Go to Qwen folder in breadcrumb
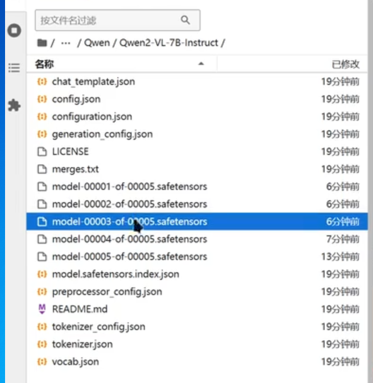373x383 pixels. click(x=97, y=43)
